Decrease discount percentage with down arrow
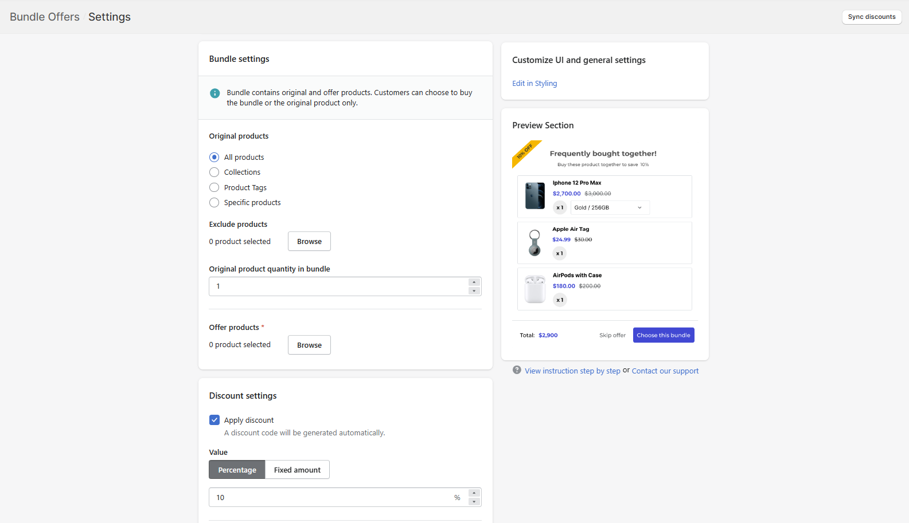The width and height of the screenshot is (909, 523). click(474, 502)
